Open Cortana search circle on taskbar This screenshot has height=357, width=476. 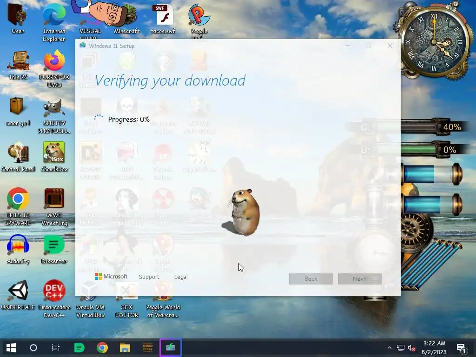[x=33, y=348]
